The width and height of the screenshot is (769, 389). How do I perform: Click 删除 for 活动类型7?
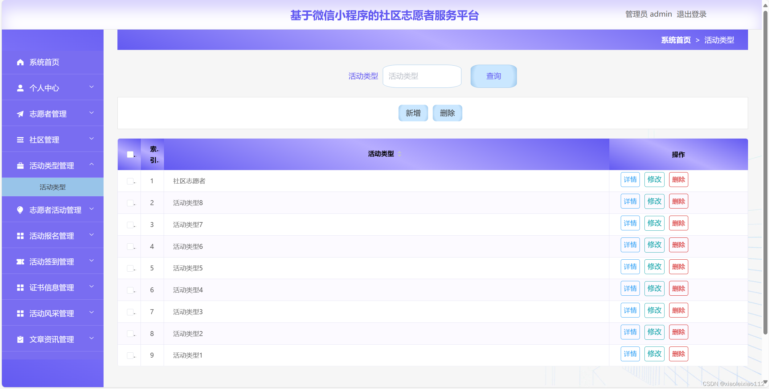678,223
